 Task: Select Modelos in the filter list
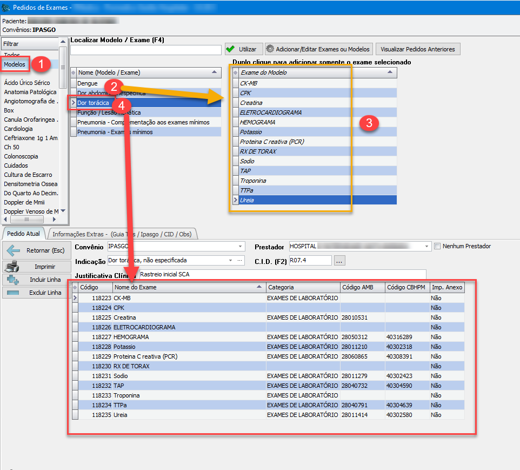tap(15, 64)
